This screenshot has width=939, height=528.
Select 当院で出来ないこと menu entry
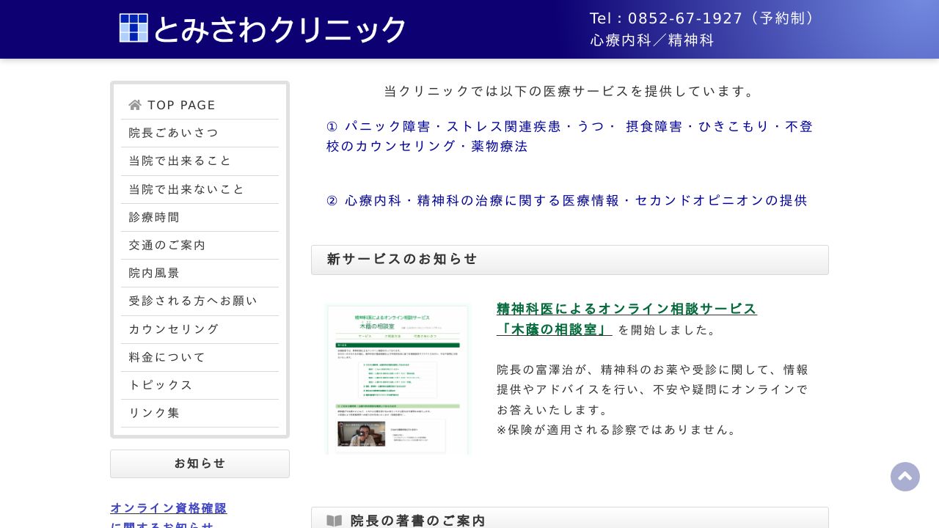pos(187,189)
